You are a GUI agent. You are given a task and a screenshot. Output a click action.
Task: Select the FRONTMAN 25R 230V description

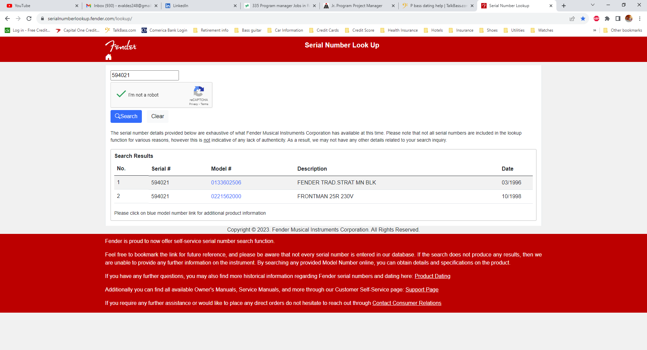tap(326, 196)
